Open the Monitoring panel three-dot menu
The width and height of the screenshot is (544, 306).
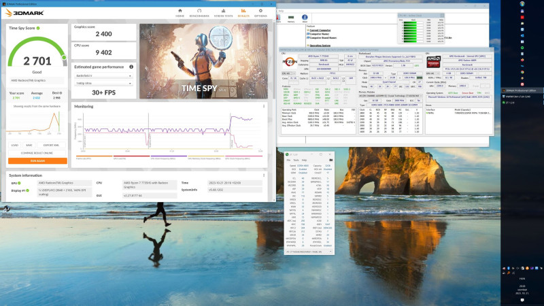pos(264,107)
